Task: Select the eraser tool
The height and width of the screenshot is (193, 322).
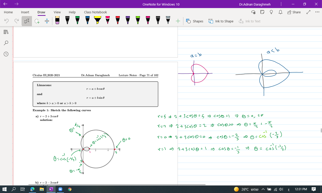Action: tap(57, 20)
